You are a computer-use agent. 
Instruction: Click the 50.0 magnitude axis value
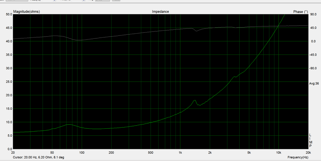pyautogui.click(x=9, y=14)
